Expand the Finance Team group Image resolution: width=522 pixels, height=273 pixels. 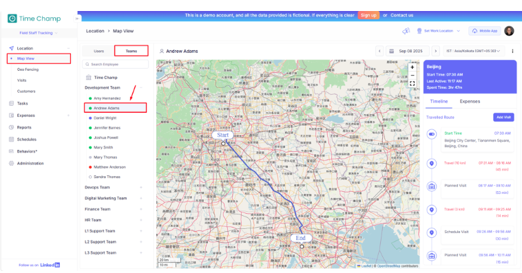[x=140, y=209]
